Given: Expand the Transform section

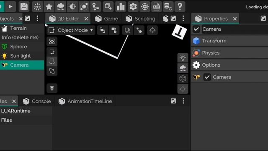Looking at the screenshot, I should click(229, 41).
